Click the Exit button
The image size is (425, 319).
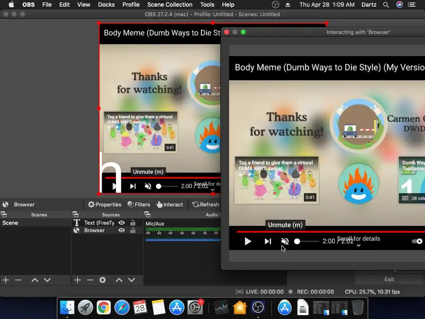coord(389,279)
